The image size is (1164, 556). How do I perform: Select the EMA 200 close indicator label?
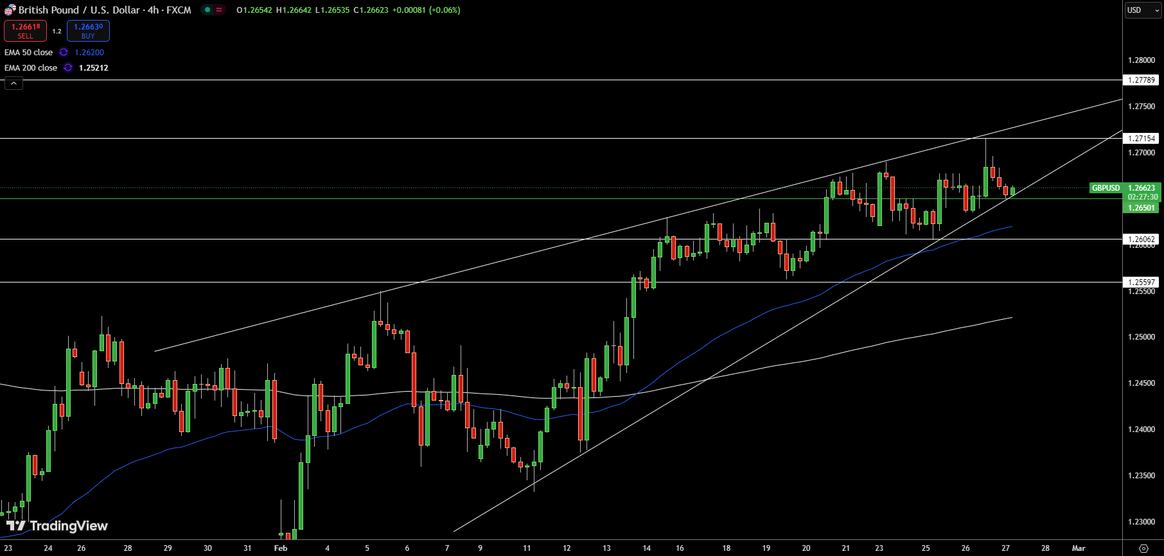click(31, 67)
